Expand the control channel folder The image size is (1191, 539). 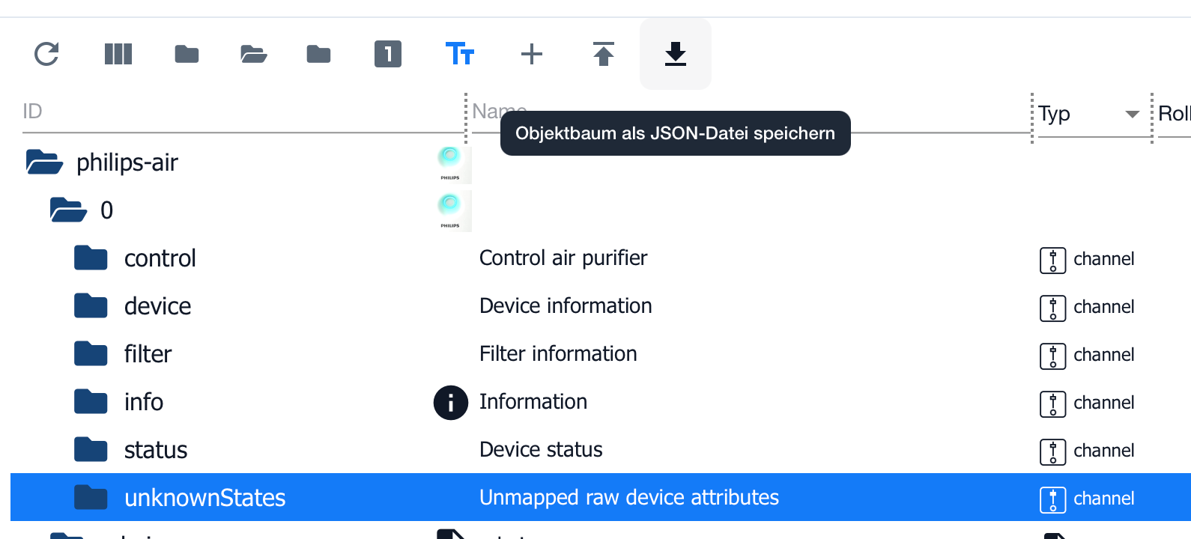[91, 258]
